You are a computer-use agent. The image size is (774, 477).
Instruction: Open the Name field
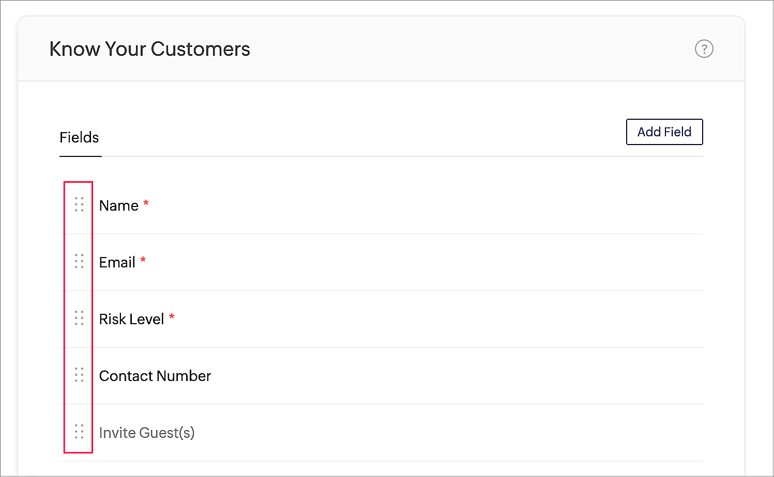pos(119,205)
